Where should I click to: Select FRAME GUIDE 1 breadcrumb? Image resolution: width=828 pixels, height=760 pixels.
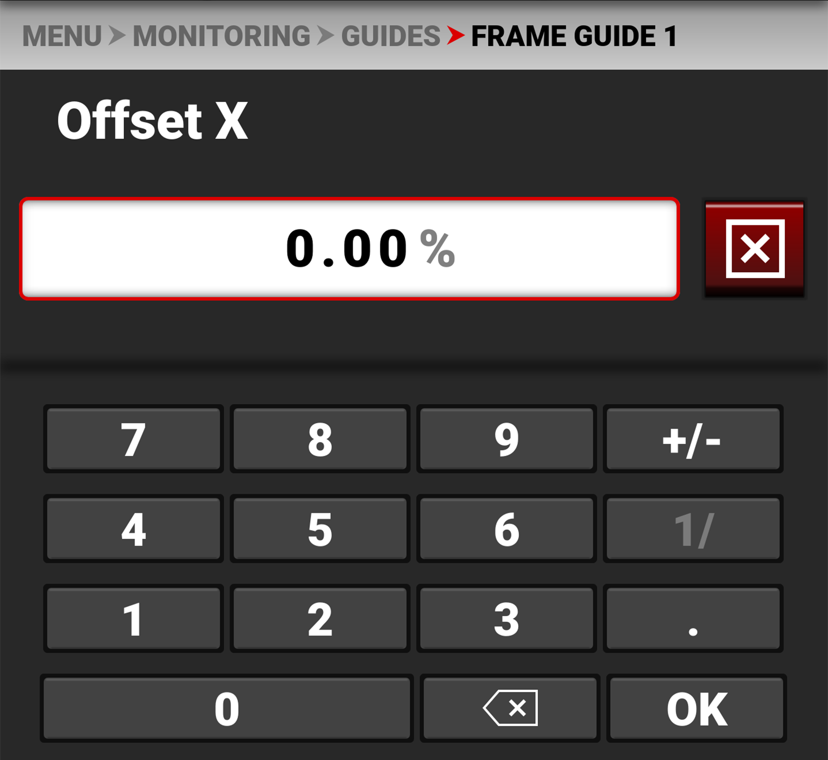(x=574, y=36)
